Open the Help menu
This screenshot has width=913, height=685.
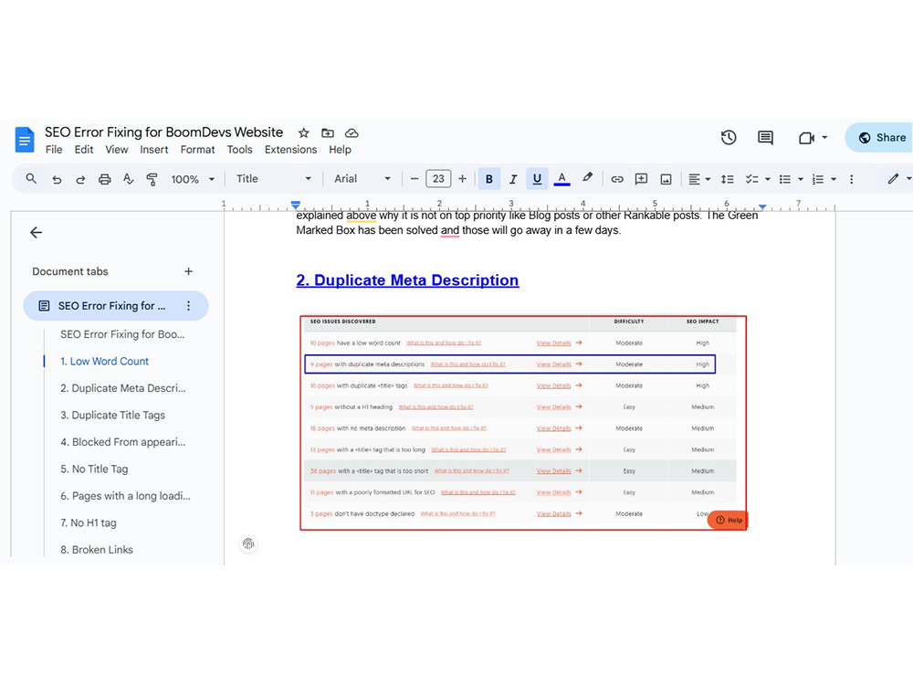click(340, 150)
